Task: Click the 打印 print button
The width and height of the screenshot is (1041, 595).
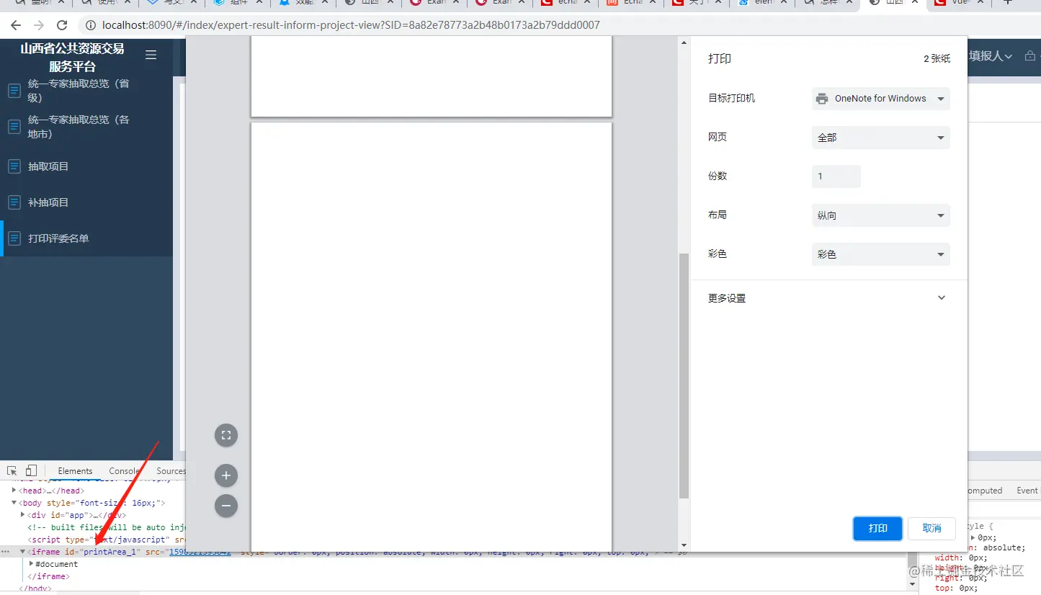Action: [877, 528]
